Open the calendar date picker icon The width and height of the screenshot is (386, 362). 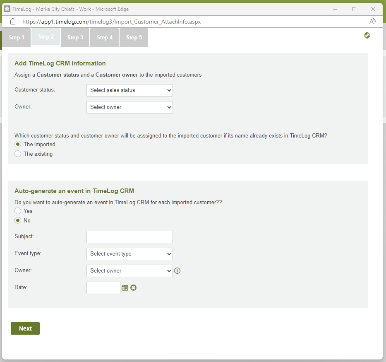point(125,287)
